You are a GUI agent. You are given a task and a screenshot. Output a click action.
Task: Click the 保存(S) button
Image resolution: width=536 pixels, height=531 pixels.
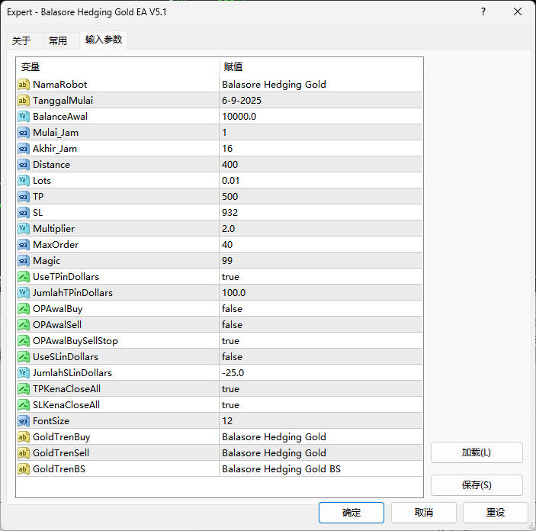477,484
